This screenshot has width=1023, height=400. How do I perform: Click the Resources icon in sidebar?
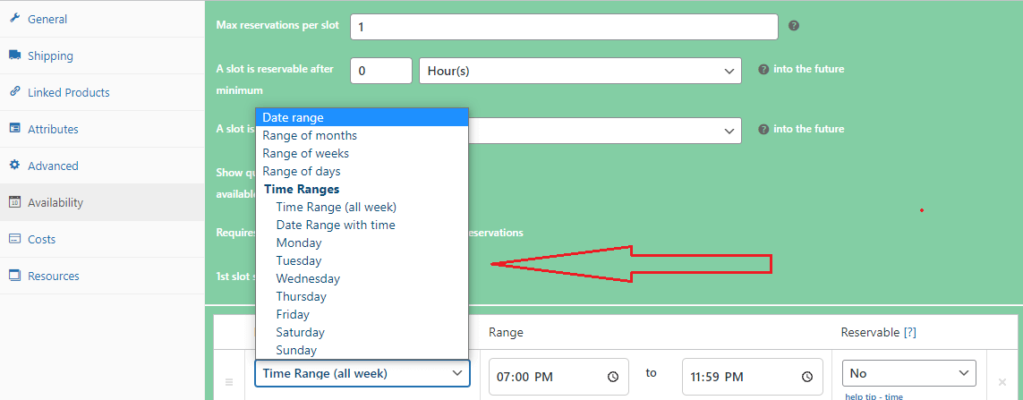coord(14,276)
